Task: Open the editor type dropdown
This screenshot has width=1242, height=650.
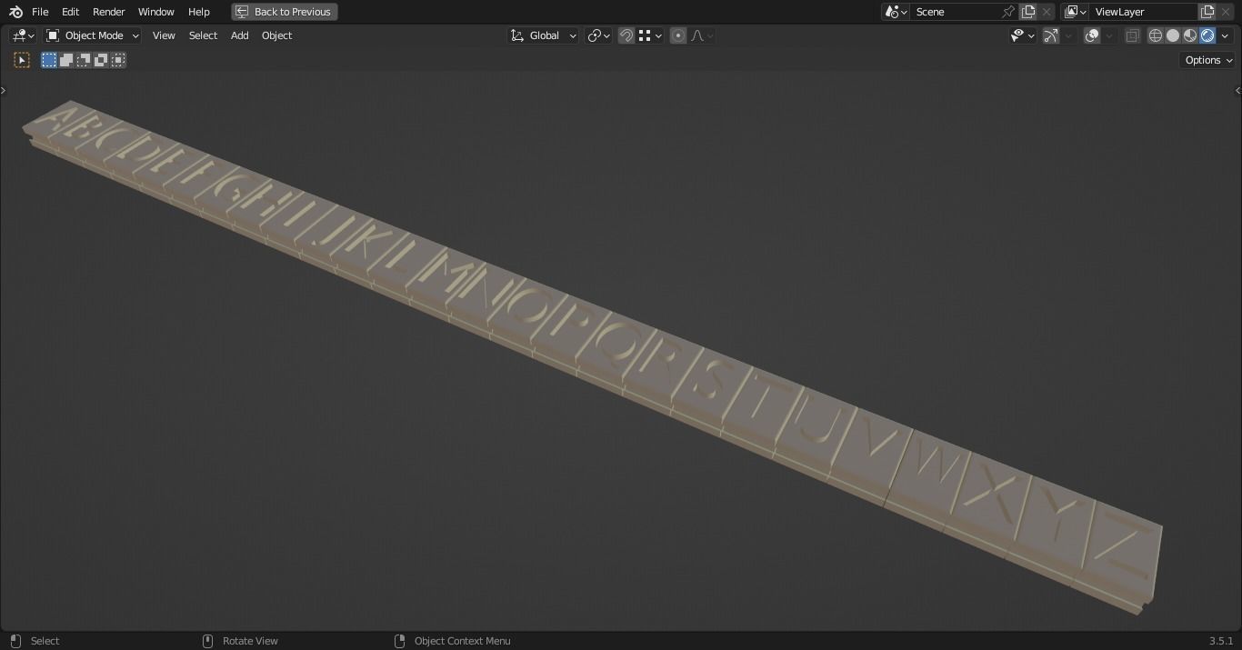Action: pos(23,35)
